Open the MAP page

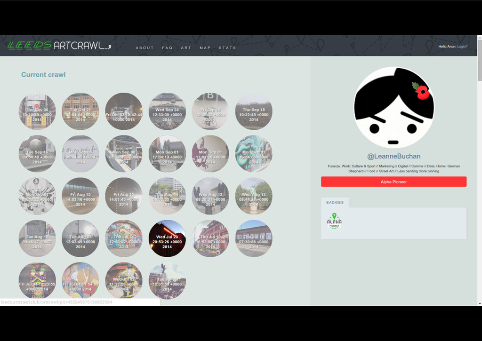coord(205,48)
